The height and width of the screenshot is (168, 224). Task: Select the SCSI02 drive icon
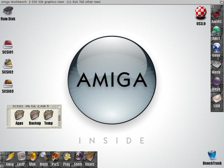point(8,66)
